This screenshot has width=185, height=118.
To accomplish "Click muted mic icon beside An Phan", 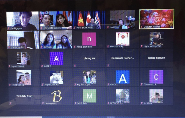I will point(142,103).
